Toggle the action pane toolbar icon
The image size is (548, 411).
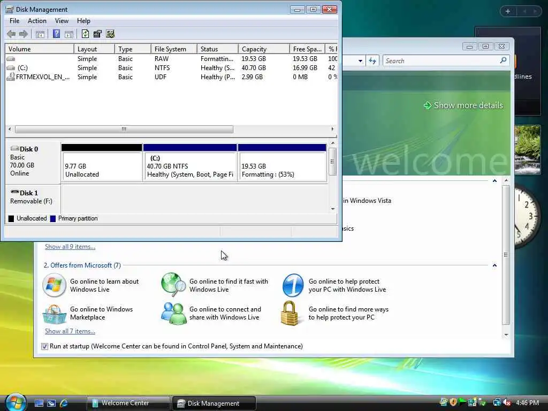click(x=69, y=34)
